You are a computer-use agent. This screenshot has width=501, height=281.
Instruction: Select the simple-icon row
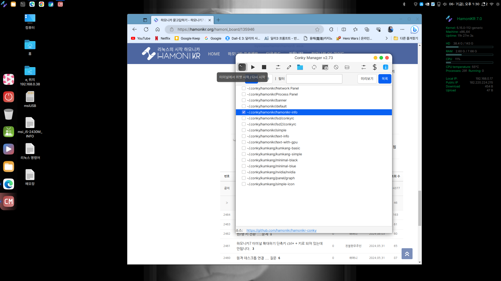click(314, 184)
